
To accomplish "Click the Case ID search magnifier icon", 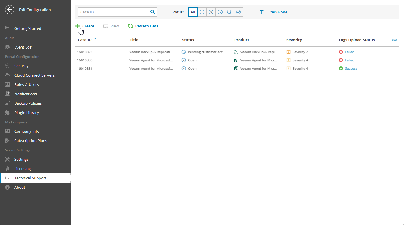I will click(x=152, y=12).
